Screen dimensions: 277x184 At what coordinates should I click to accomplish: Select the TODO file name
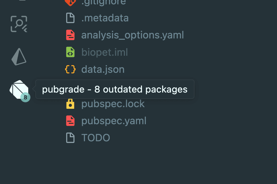tap(96, 138)
